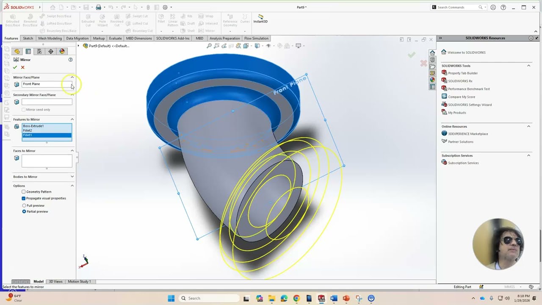This screenshot has width=542, height=305.
Task: Open the Welcome to SOLIDWORKS link
Action: coord(467,53)
